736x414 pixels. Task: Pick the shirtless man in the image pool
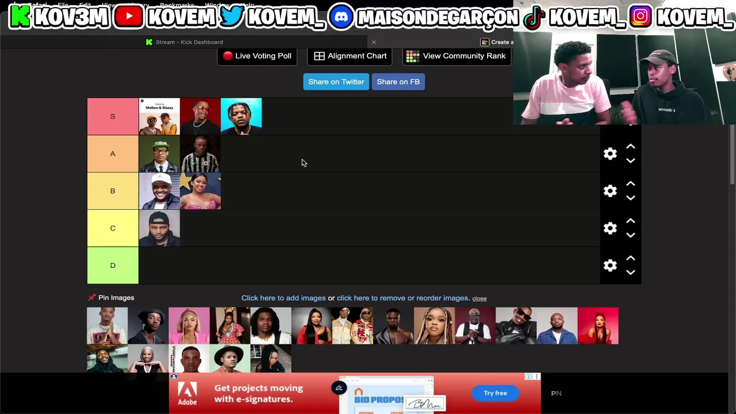(x=393, y=325)
